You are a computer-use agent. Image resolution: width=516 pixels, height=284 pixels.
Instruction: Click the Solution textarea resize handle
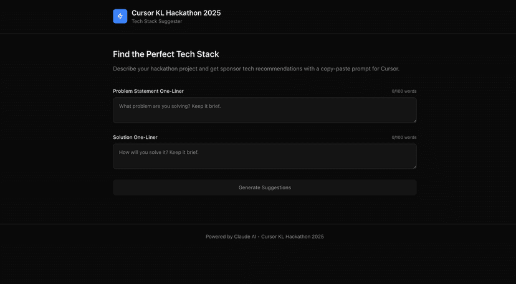click(x=414, y=167)
